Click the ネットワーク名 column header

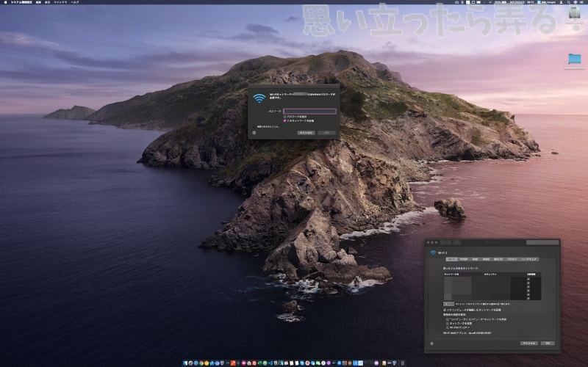(451, 274)
